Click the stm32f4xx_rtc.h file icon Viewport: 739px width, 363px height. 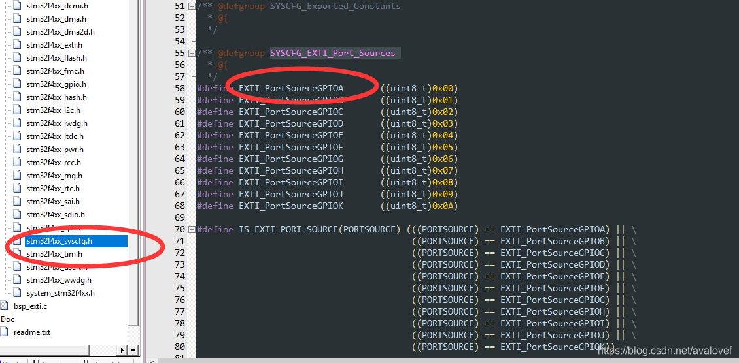pos(18,189)
